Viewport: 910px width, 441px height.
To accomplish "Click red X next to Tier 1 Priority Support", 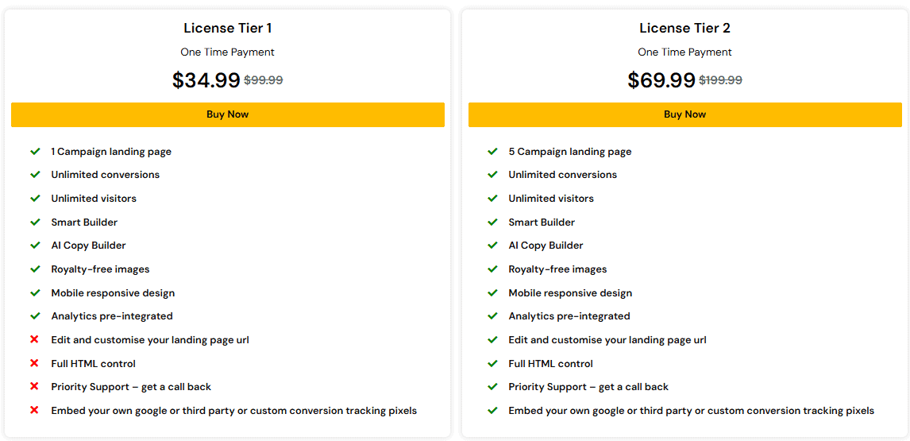I will 34,387.
